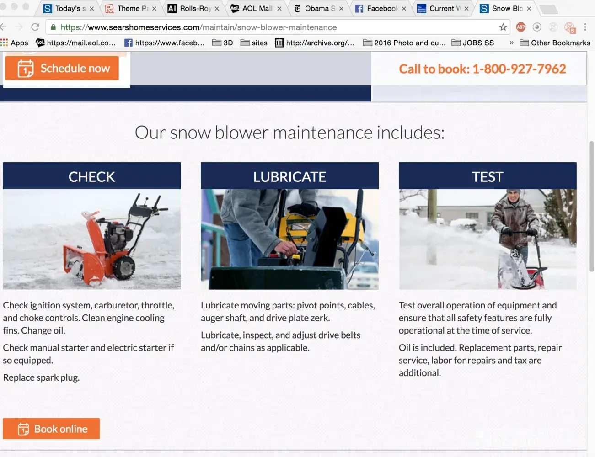Image resolution: width=595 pixels, height=457 pixels.
Task: Open the Facebook bookmark in bookmarks bar
Action: (x=165, y=43)
